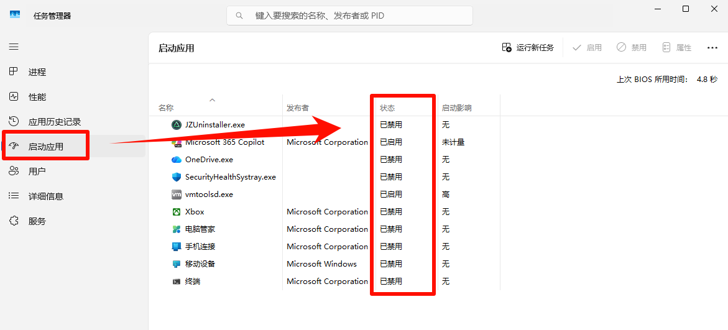
Task: Open 应用历史记录 in the sidebar
Action: (54, 122)
